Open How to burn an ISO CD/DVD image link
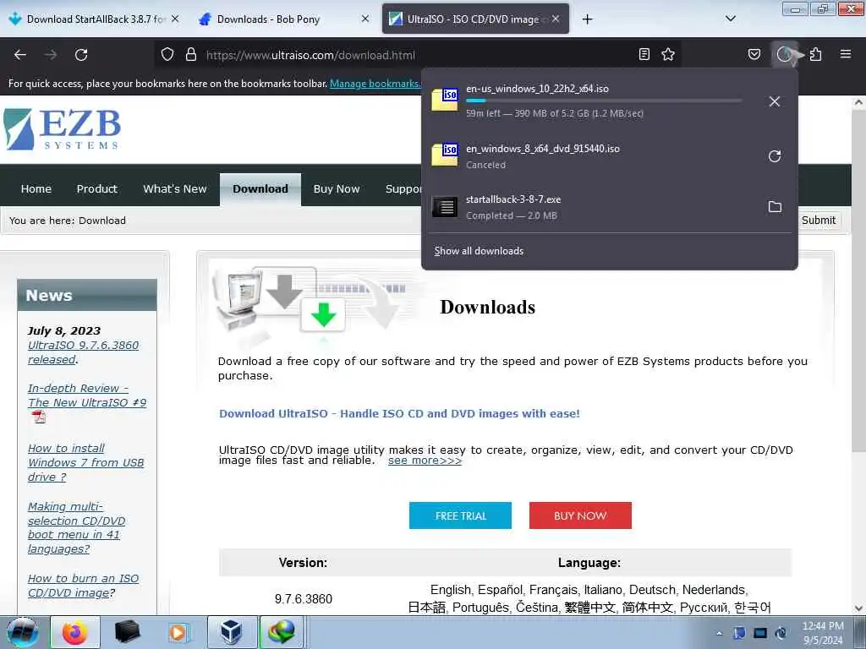 coord(83,586)
